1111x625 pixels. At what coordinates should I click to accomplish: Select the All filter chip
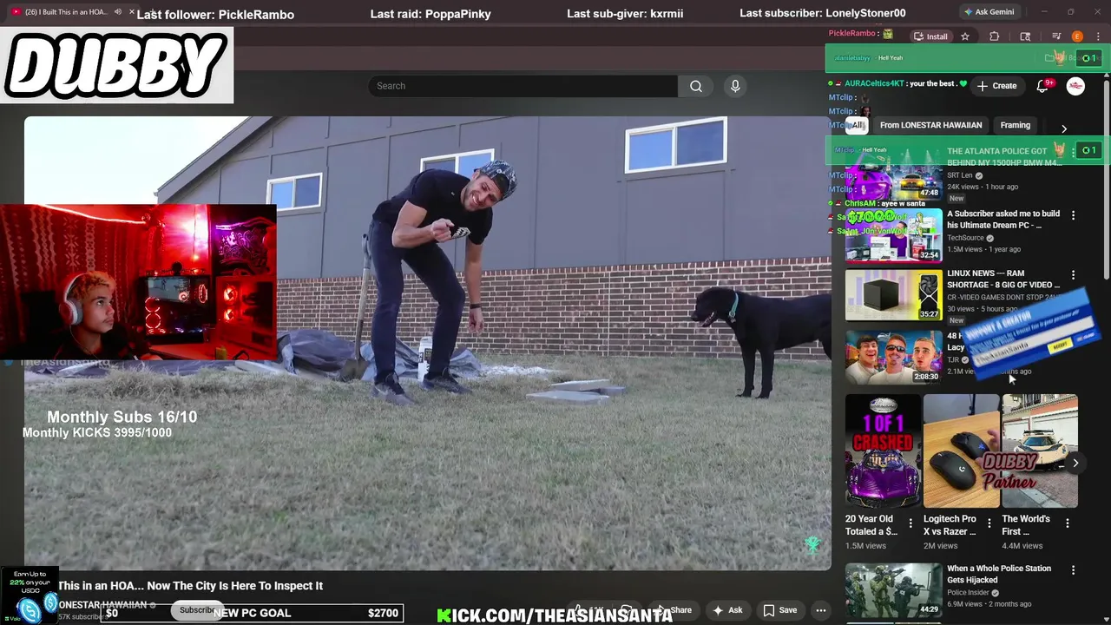[x=858, y=125]
